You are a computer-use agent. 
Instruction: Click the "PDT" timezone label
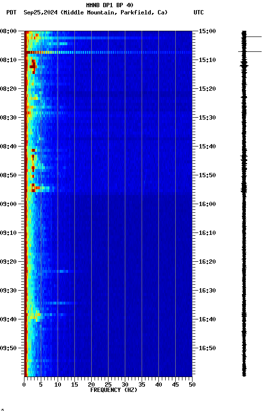pyautogui.click(x=11, y=12)
